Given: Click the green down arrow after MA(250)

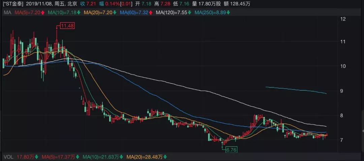Looking at the screenshot, I should tap(228, 12).
